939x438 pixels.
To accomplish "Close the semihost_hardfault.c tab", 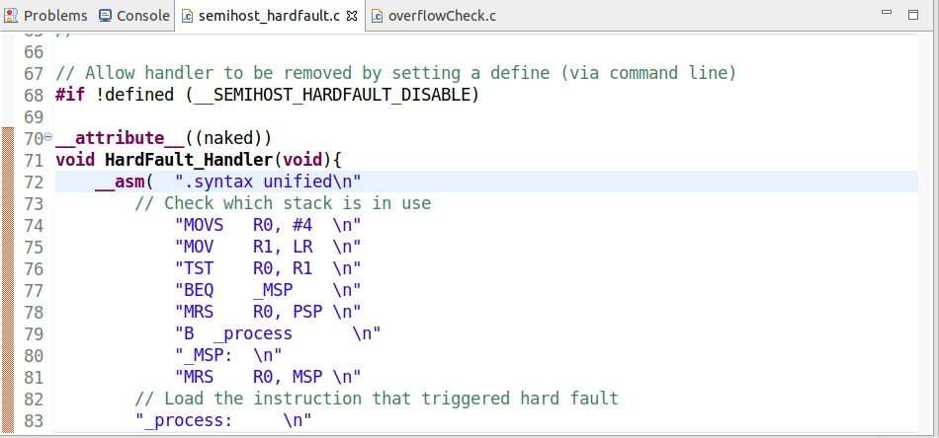I will 352,16.
